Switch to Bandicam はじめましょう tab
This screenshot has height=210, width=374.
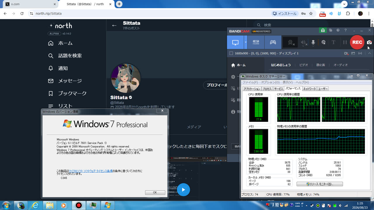[281, 65]
